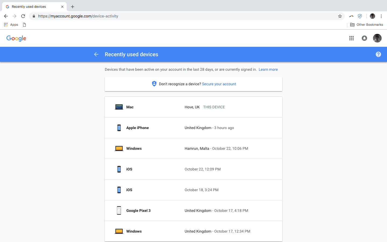Open Google notifications bell
This screenshot has width=387, height=242.
[364, 38]
